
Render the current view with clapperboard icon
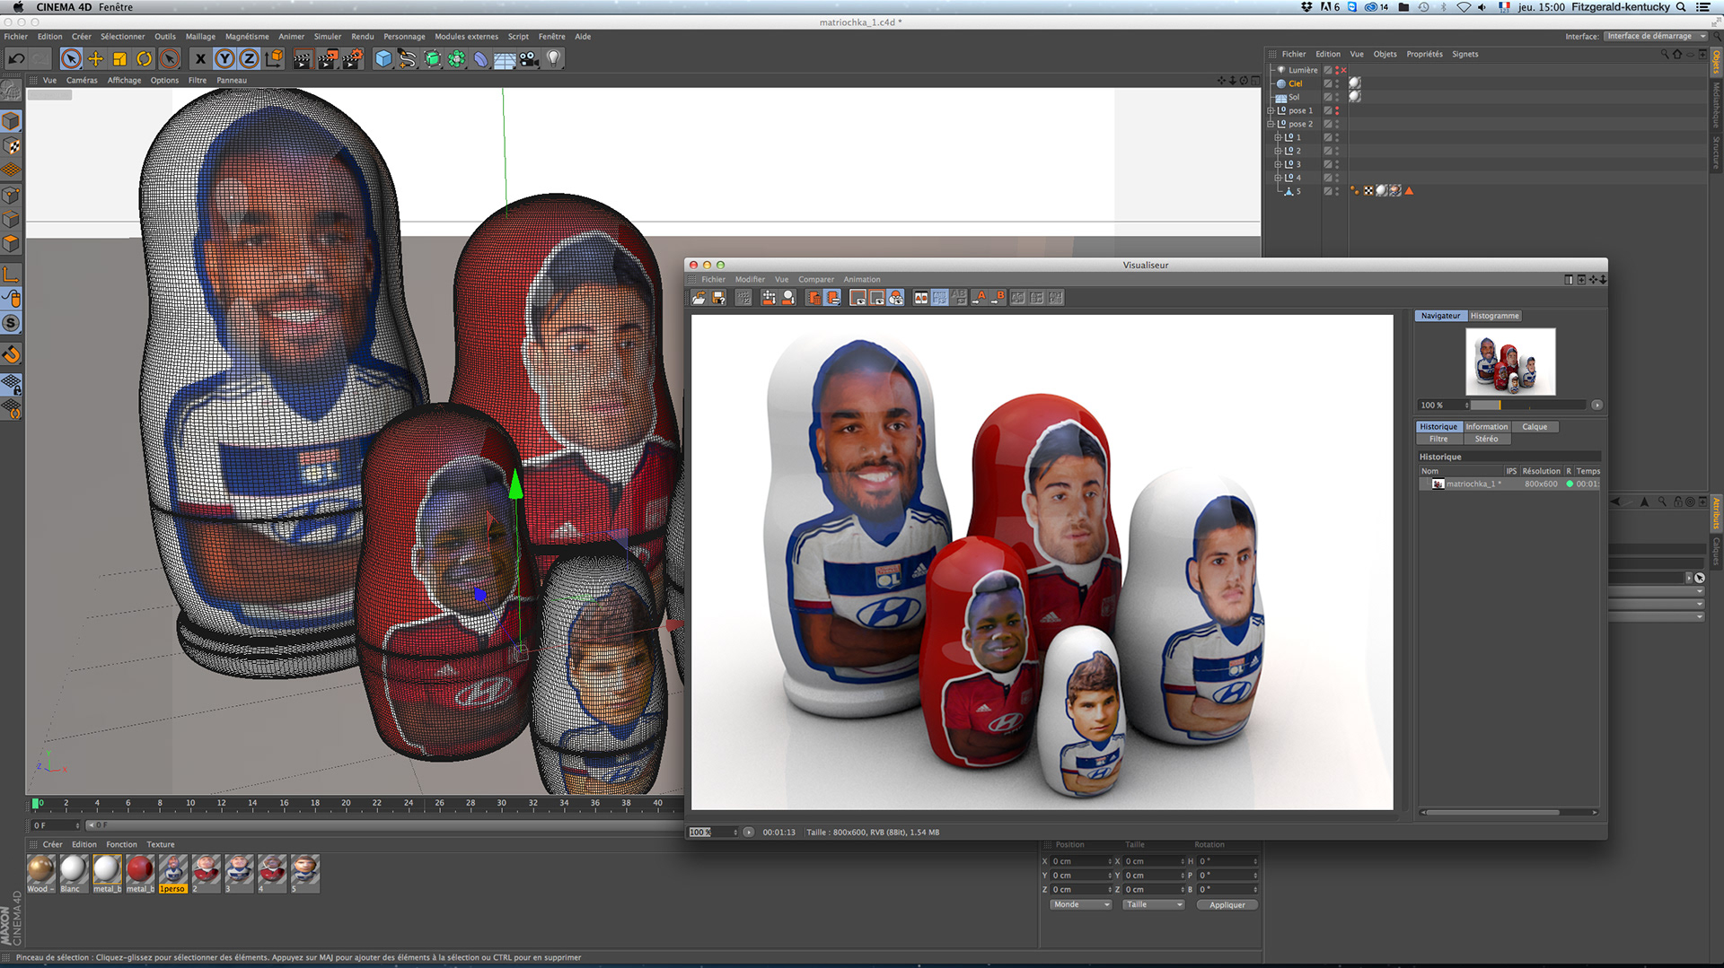click(x=303, y=59)
